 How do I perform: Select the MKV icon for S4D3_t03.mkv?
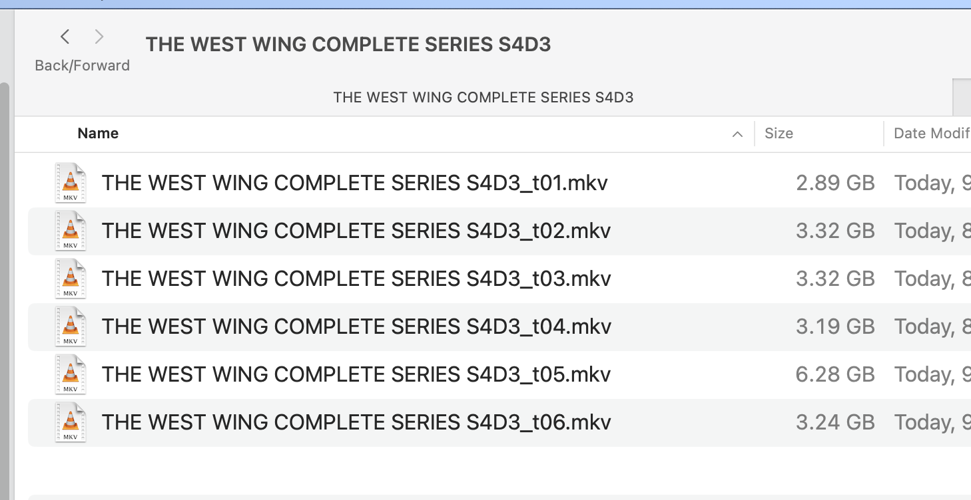71,279
